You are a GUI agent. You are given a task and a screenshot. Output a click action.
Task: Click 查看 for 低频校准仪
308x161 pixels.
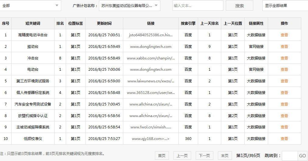click(284, 139)
